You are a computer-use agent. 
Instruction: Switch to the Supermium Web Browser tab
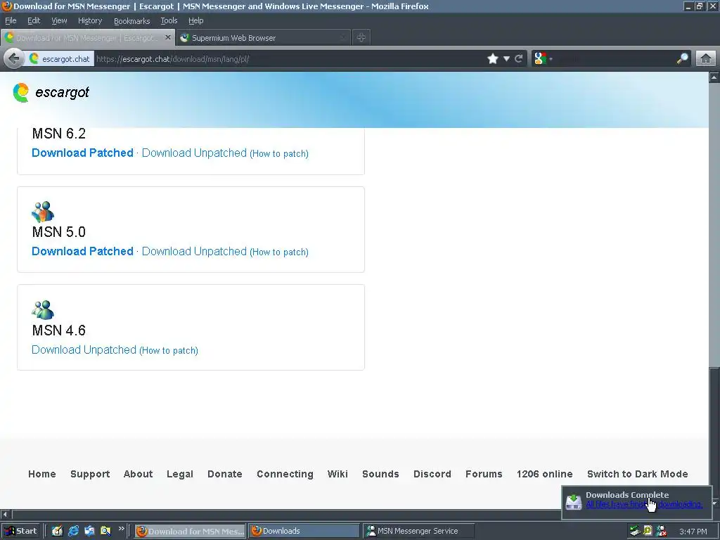click(x=263, y=38)
